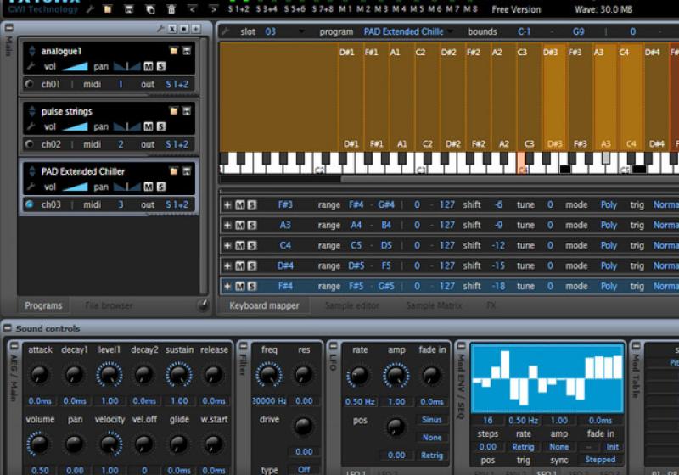Click the folder icon in the top toolbar
This screenshot has height=475, width=679.
click(107, 9)
